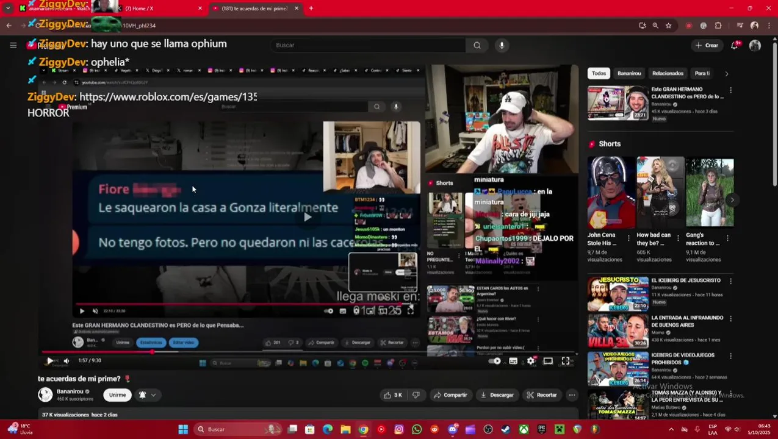Click the install app icon in address bar
Image resolution: width=778 pixels, height=439 pixels.
(643, 26)
